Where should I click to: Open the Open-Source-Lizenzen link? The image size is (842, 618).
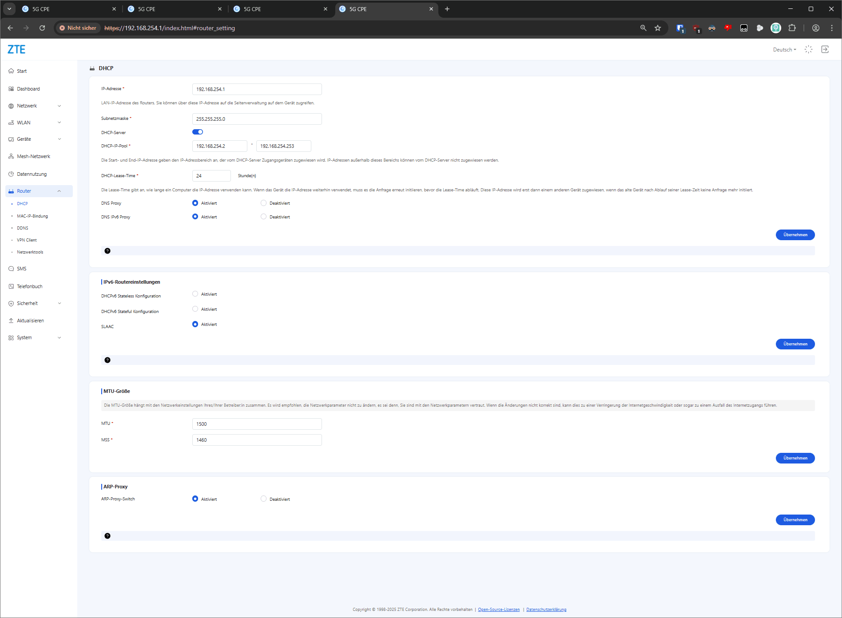pos(499,610)
